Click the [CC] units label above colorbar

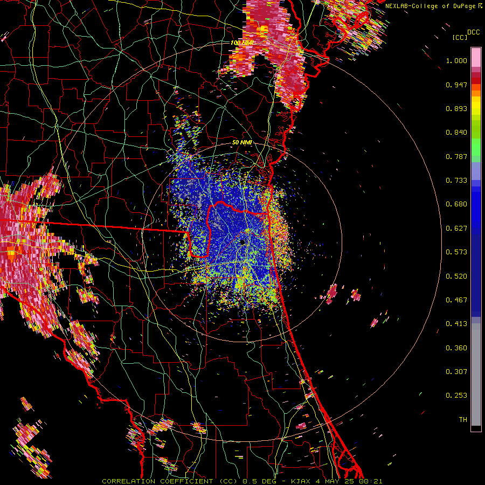460,37
